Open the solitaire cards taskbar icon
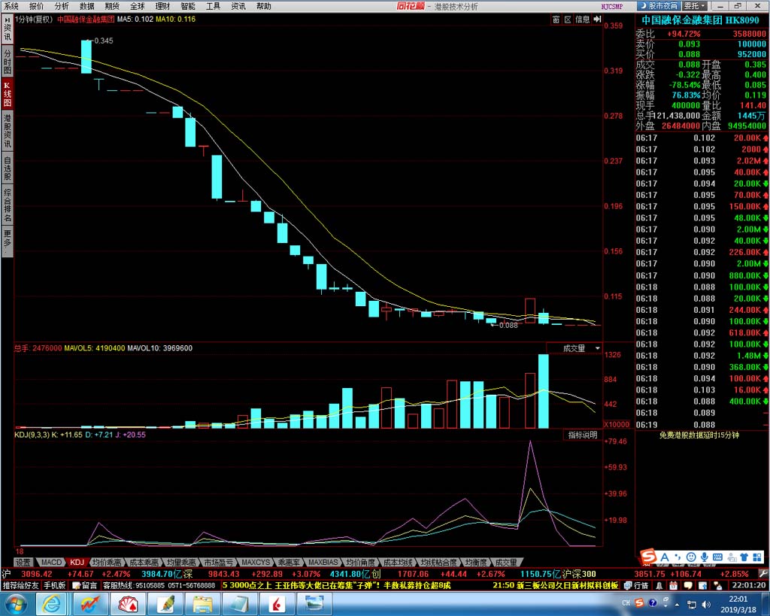This screenshot has height=616, width=770. (127, 604)
